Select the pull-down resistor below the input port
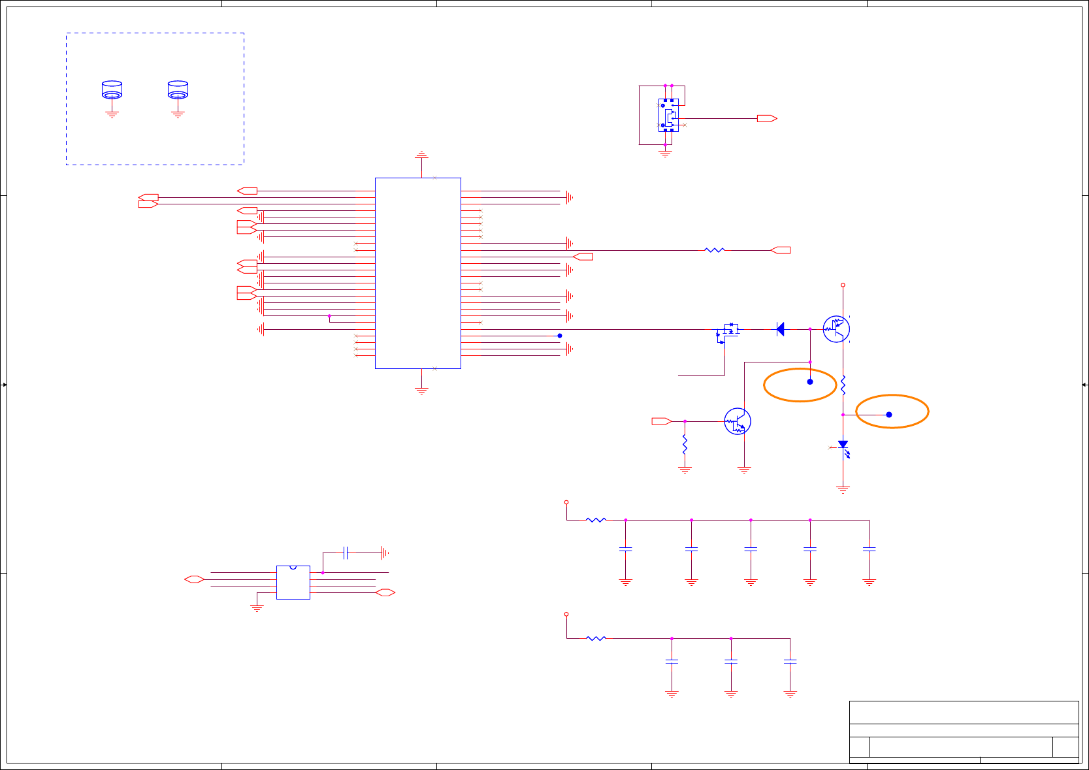Screen dimensions: 1089x770 tap(685, 445)
